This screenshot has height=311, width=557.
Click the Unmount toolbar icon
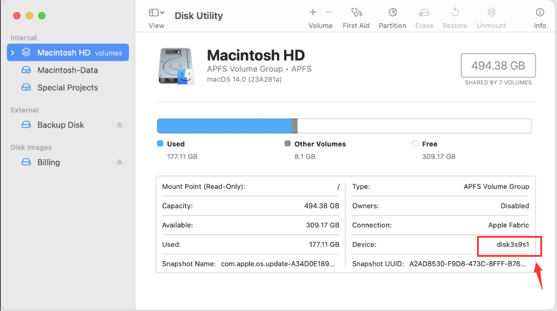491,13
